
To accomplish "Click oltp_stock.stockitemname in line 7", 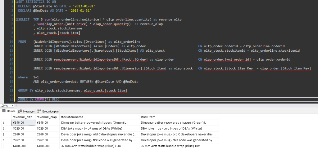I will pyautogui.click(x=59, y=28).
